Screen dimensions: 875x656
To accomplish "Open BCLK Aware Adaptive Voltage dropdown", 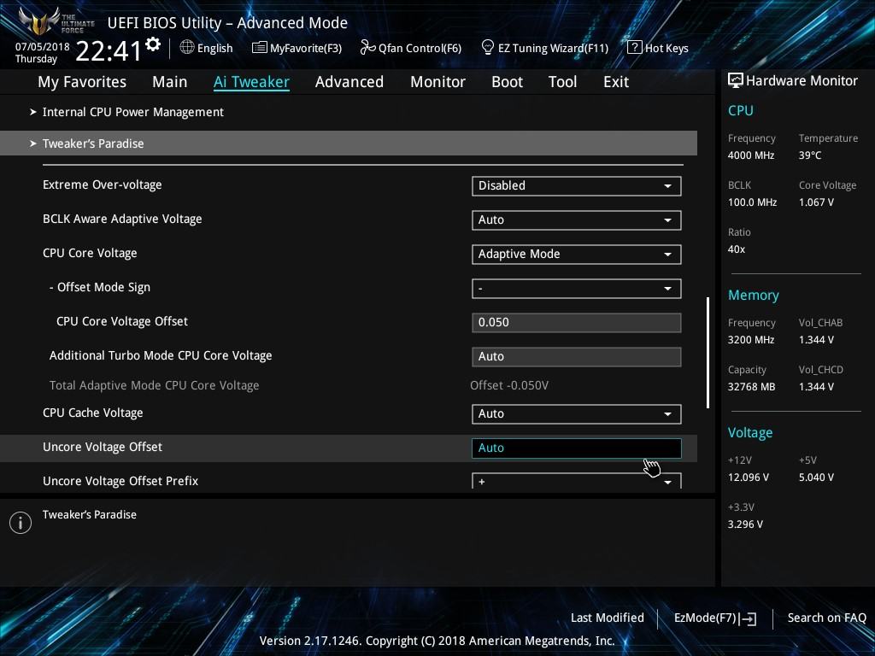I will [x=577, y=220].
